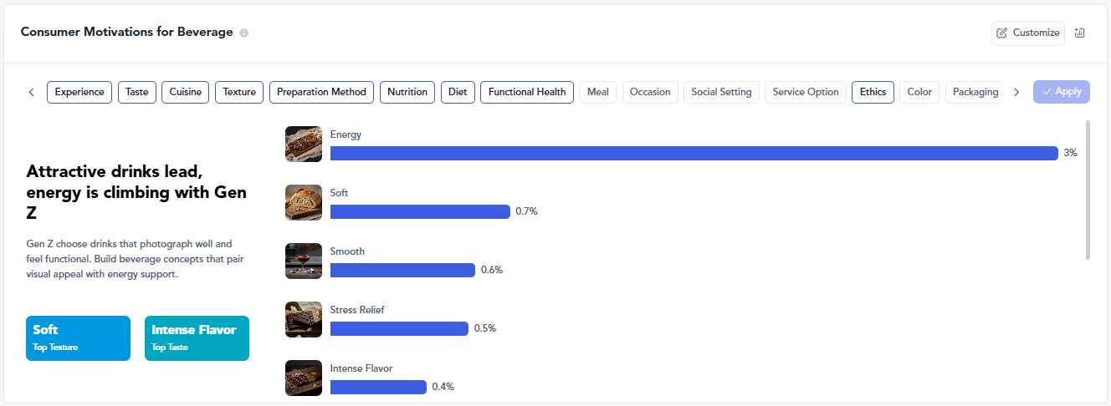The width and height of the screenshot is (1111, 406).
Task: Open the chart export icon next to Customize
Action: [1080, 33]
